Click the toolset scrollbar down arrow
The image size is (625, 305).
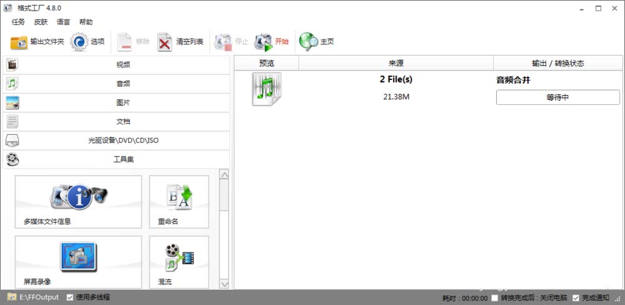coord(224,284)
